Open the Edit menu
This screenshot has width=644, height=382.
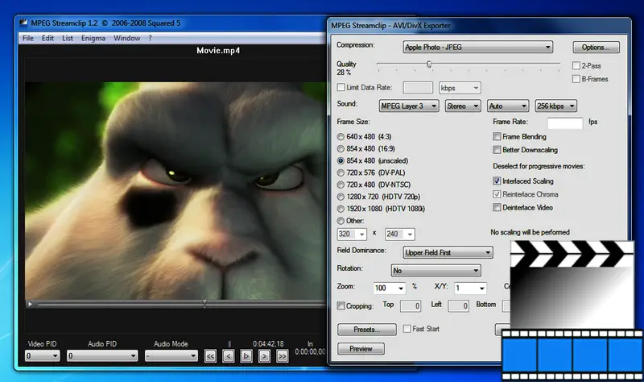[47, 38]
